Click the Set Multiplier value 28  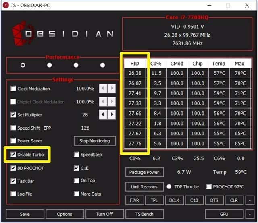point(85,115)
